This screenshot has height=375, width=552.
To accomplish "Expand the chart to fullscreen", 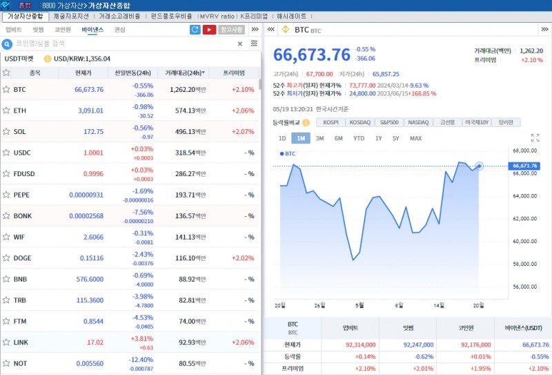I will pyautogui.click(x=535, y=138).
